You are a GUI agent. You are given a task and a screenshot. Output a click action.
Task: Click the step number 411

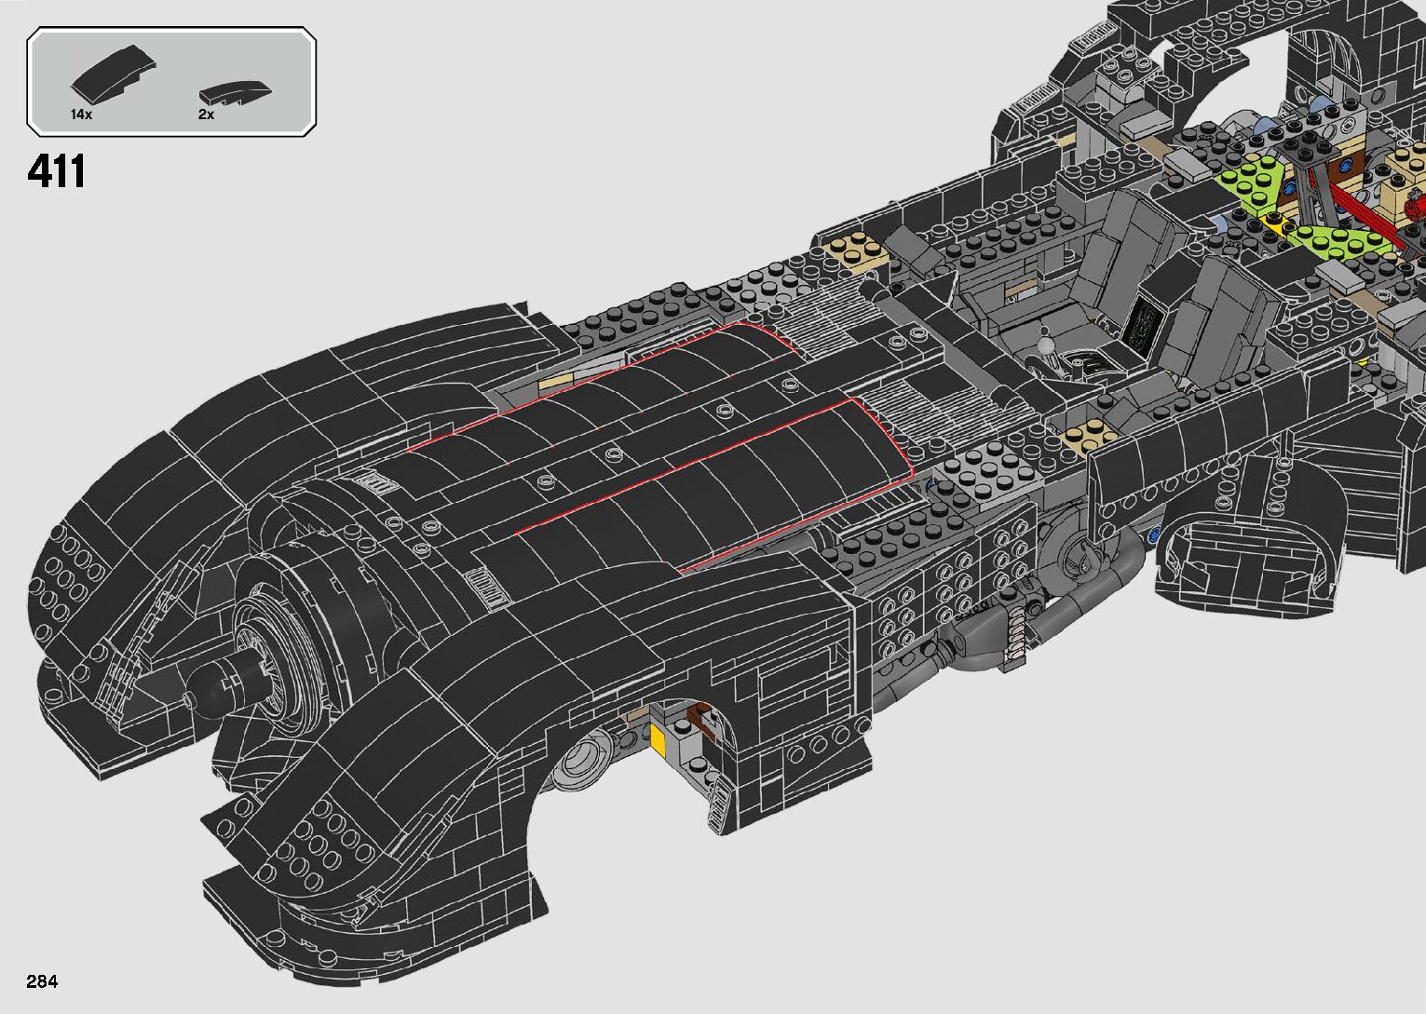click(57, 171)
